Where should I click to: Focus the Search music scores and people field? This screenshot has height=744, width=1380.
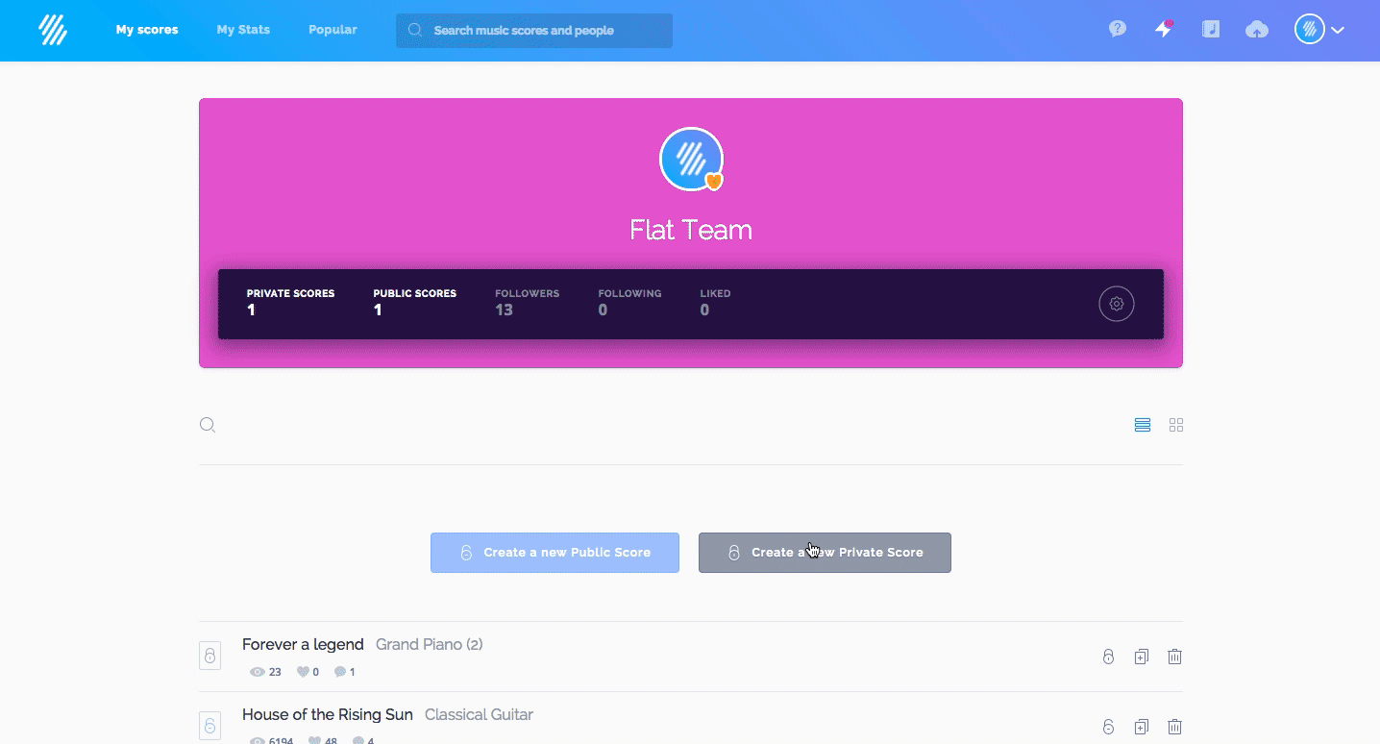[x=534, y=31]
